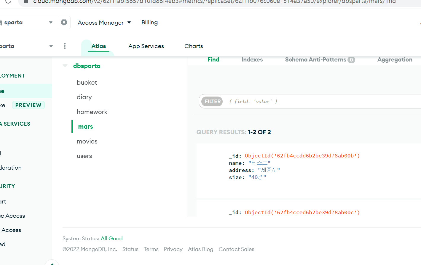This screenshot has width=421, height=265.
Task: Switch to the App Services tab
Action: [146, 46]
